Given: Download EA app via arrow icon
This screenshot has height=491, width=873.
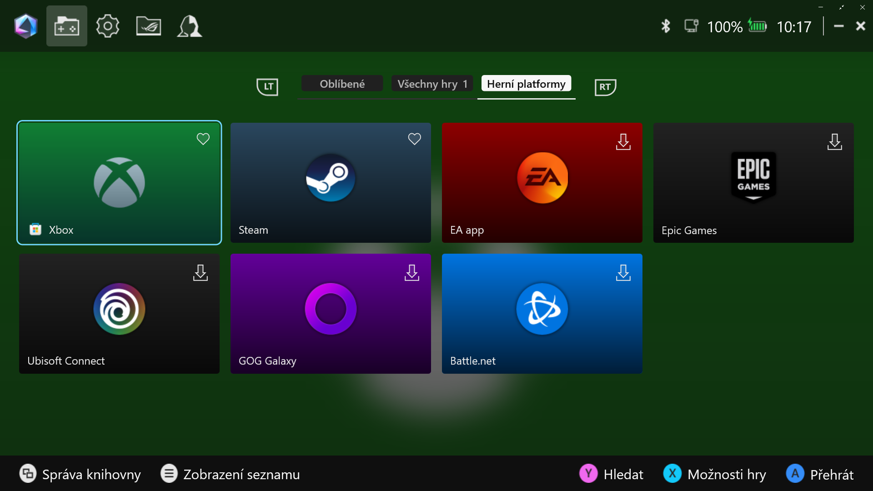Looking at the screenshot, I should (x=623, y=142).
